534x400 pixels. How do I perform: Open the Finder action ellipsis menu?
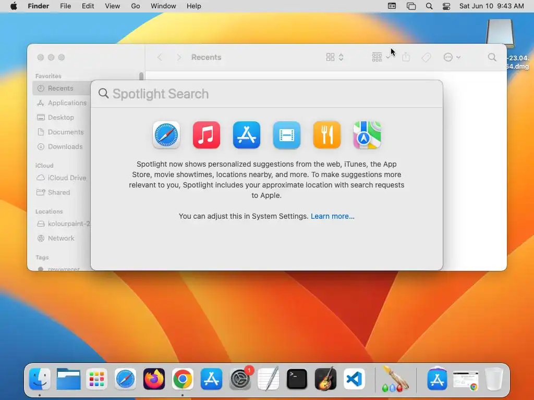452,57
